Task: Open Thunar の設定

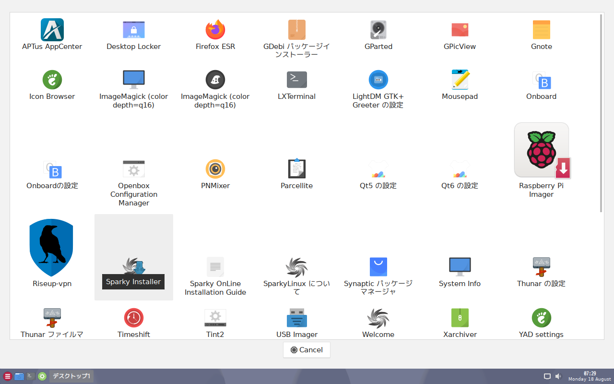Action: (542, 272)
